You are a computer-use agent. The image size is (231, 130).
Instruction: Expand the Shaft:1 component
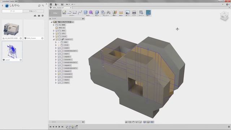coord(56,54)
